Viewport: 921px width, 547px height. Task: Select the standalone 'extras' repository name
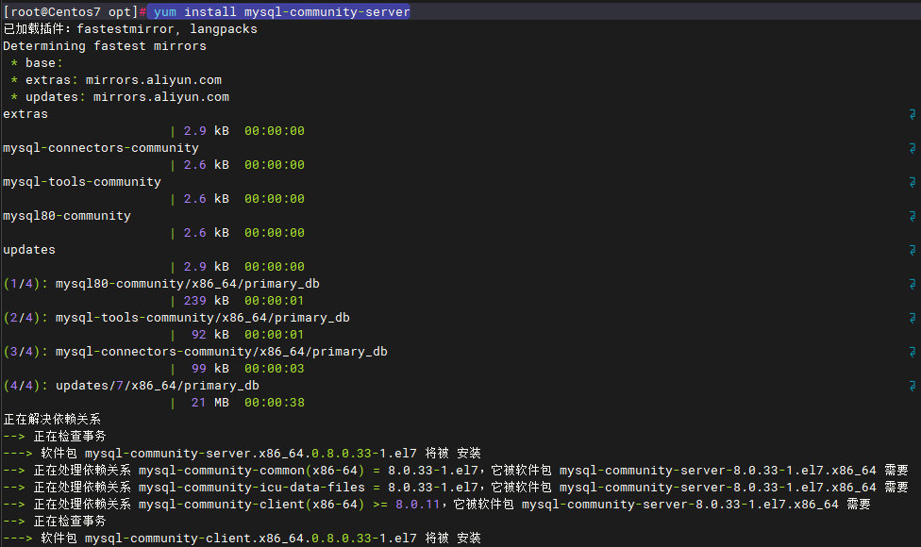click(x=25, y=114)
